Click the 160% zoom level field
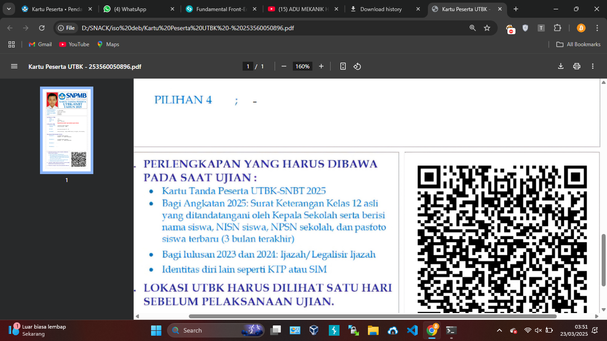The width and height of the screenshot is (607, 341). coord(303,66)
